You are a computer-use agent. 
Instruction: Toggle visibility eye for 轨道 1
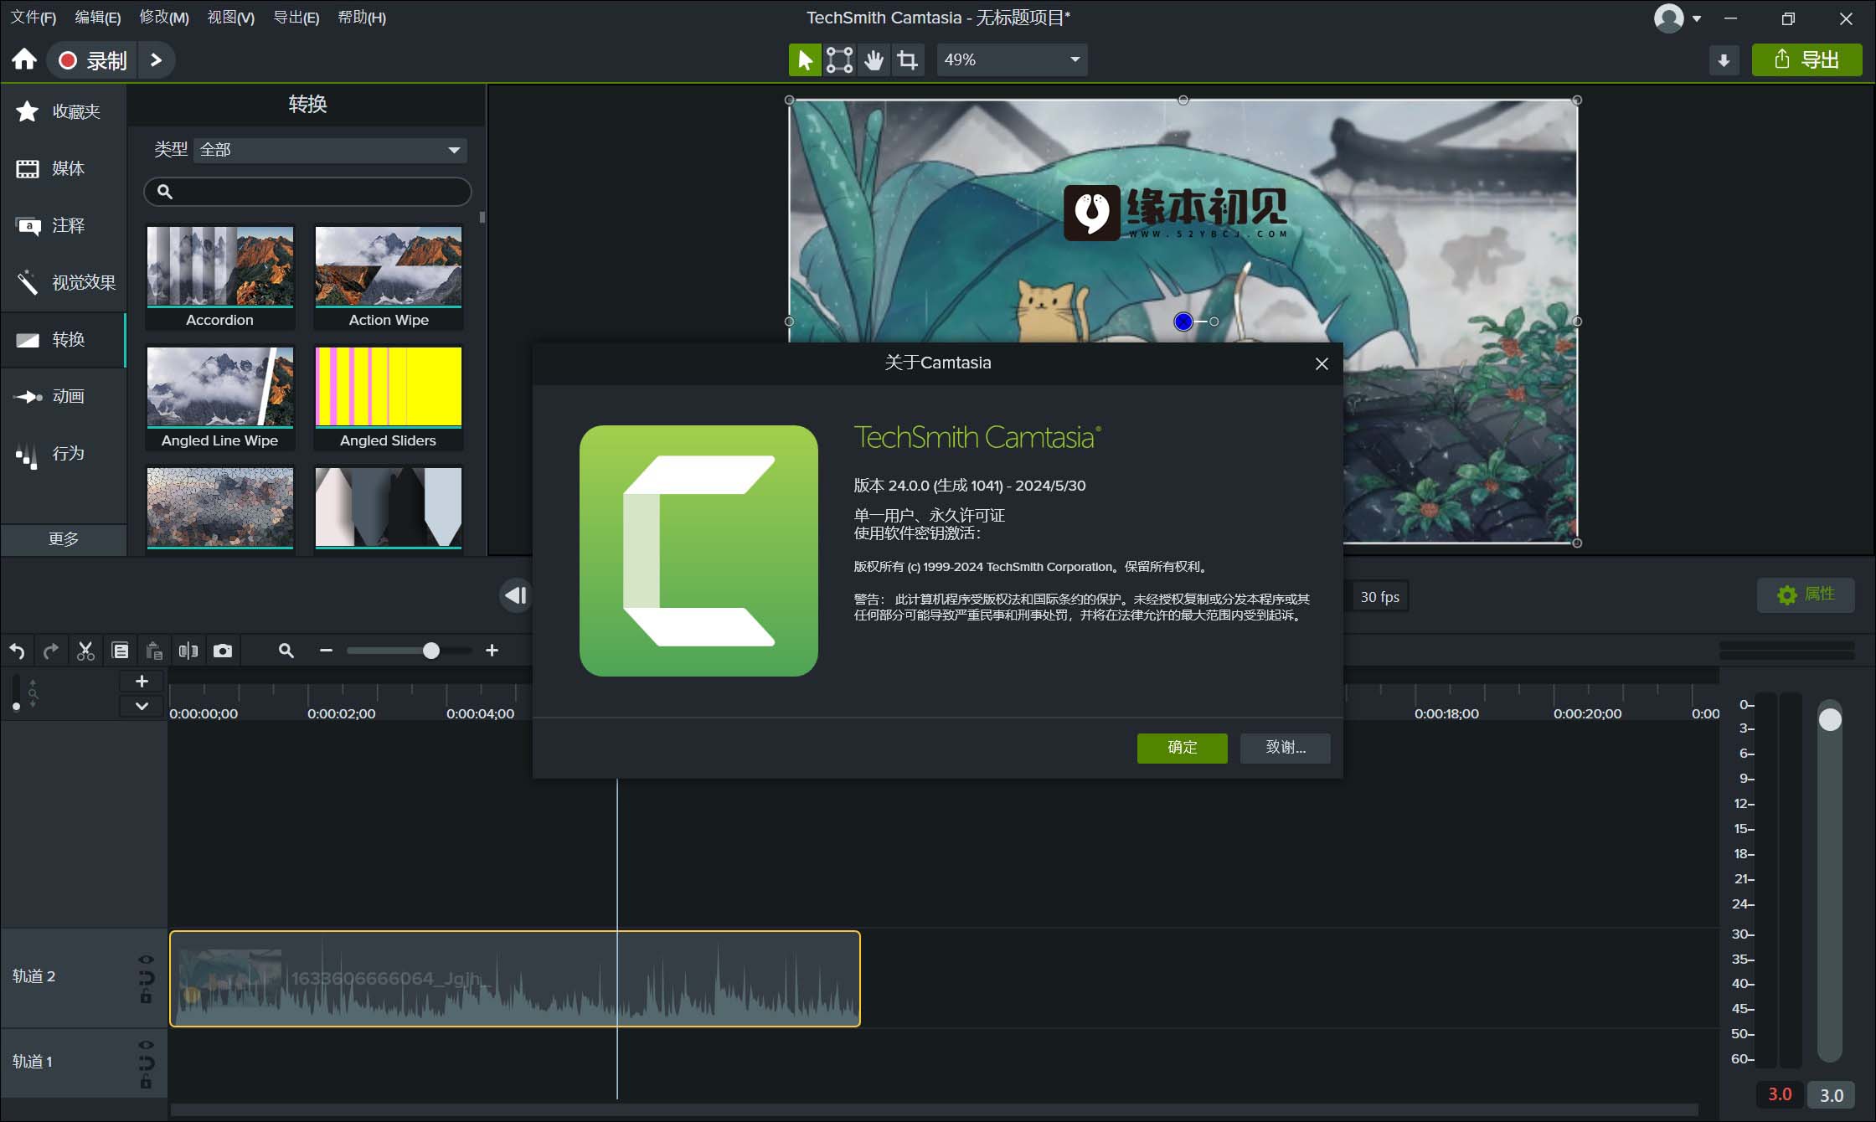[x=146, y=1045]
